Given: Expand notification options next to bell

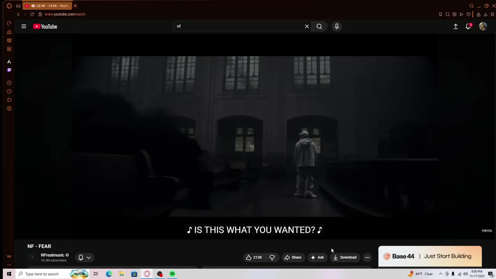Looking at the screenshot, I should (89, 257).
